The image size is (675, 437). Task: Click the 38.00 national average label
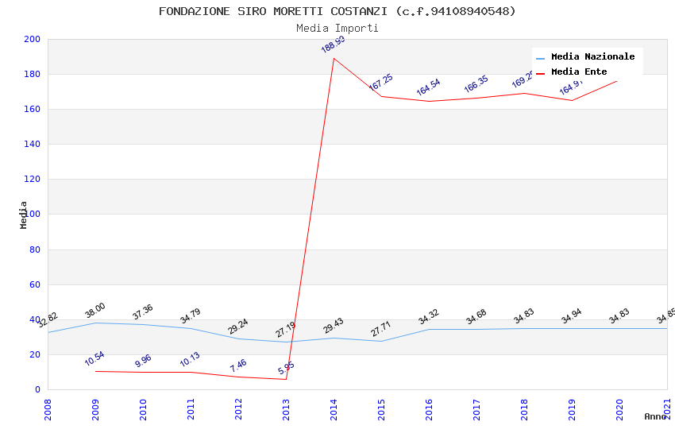(x=95, y=311)
